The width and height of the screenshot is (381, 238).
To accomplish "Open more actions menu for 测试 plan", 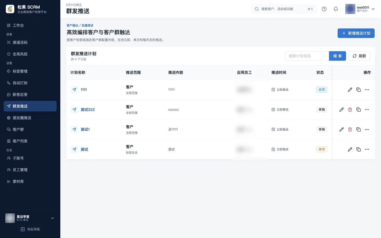I will click(x=367, y=149).
